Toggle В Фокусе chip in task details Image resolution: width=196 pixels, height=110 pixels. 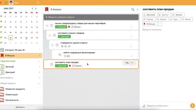pyautogui.click(x=150, y=24)
